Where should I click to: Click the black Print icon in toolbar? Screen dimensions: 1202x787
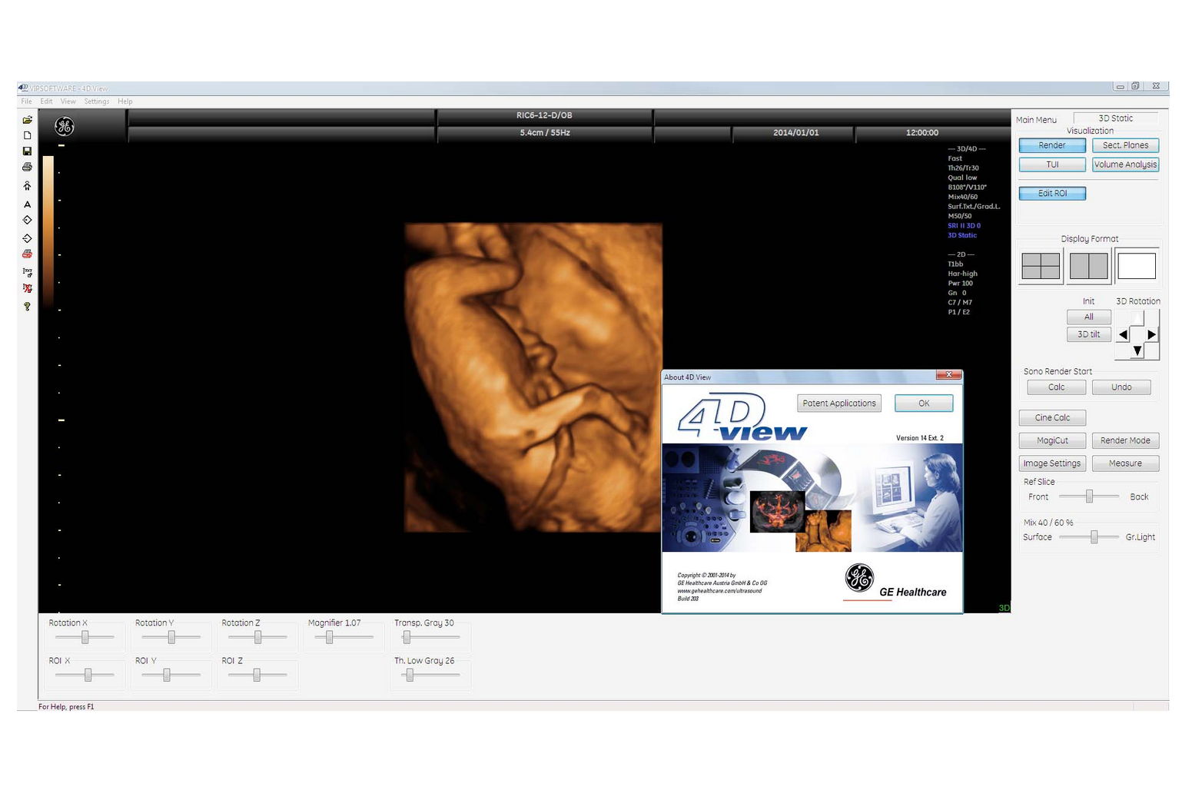point(27,167)
